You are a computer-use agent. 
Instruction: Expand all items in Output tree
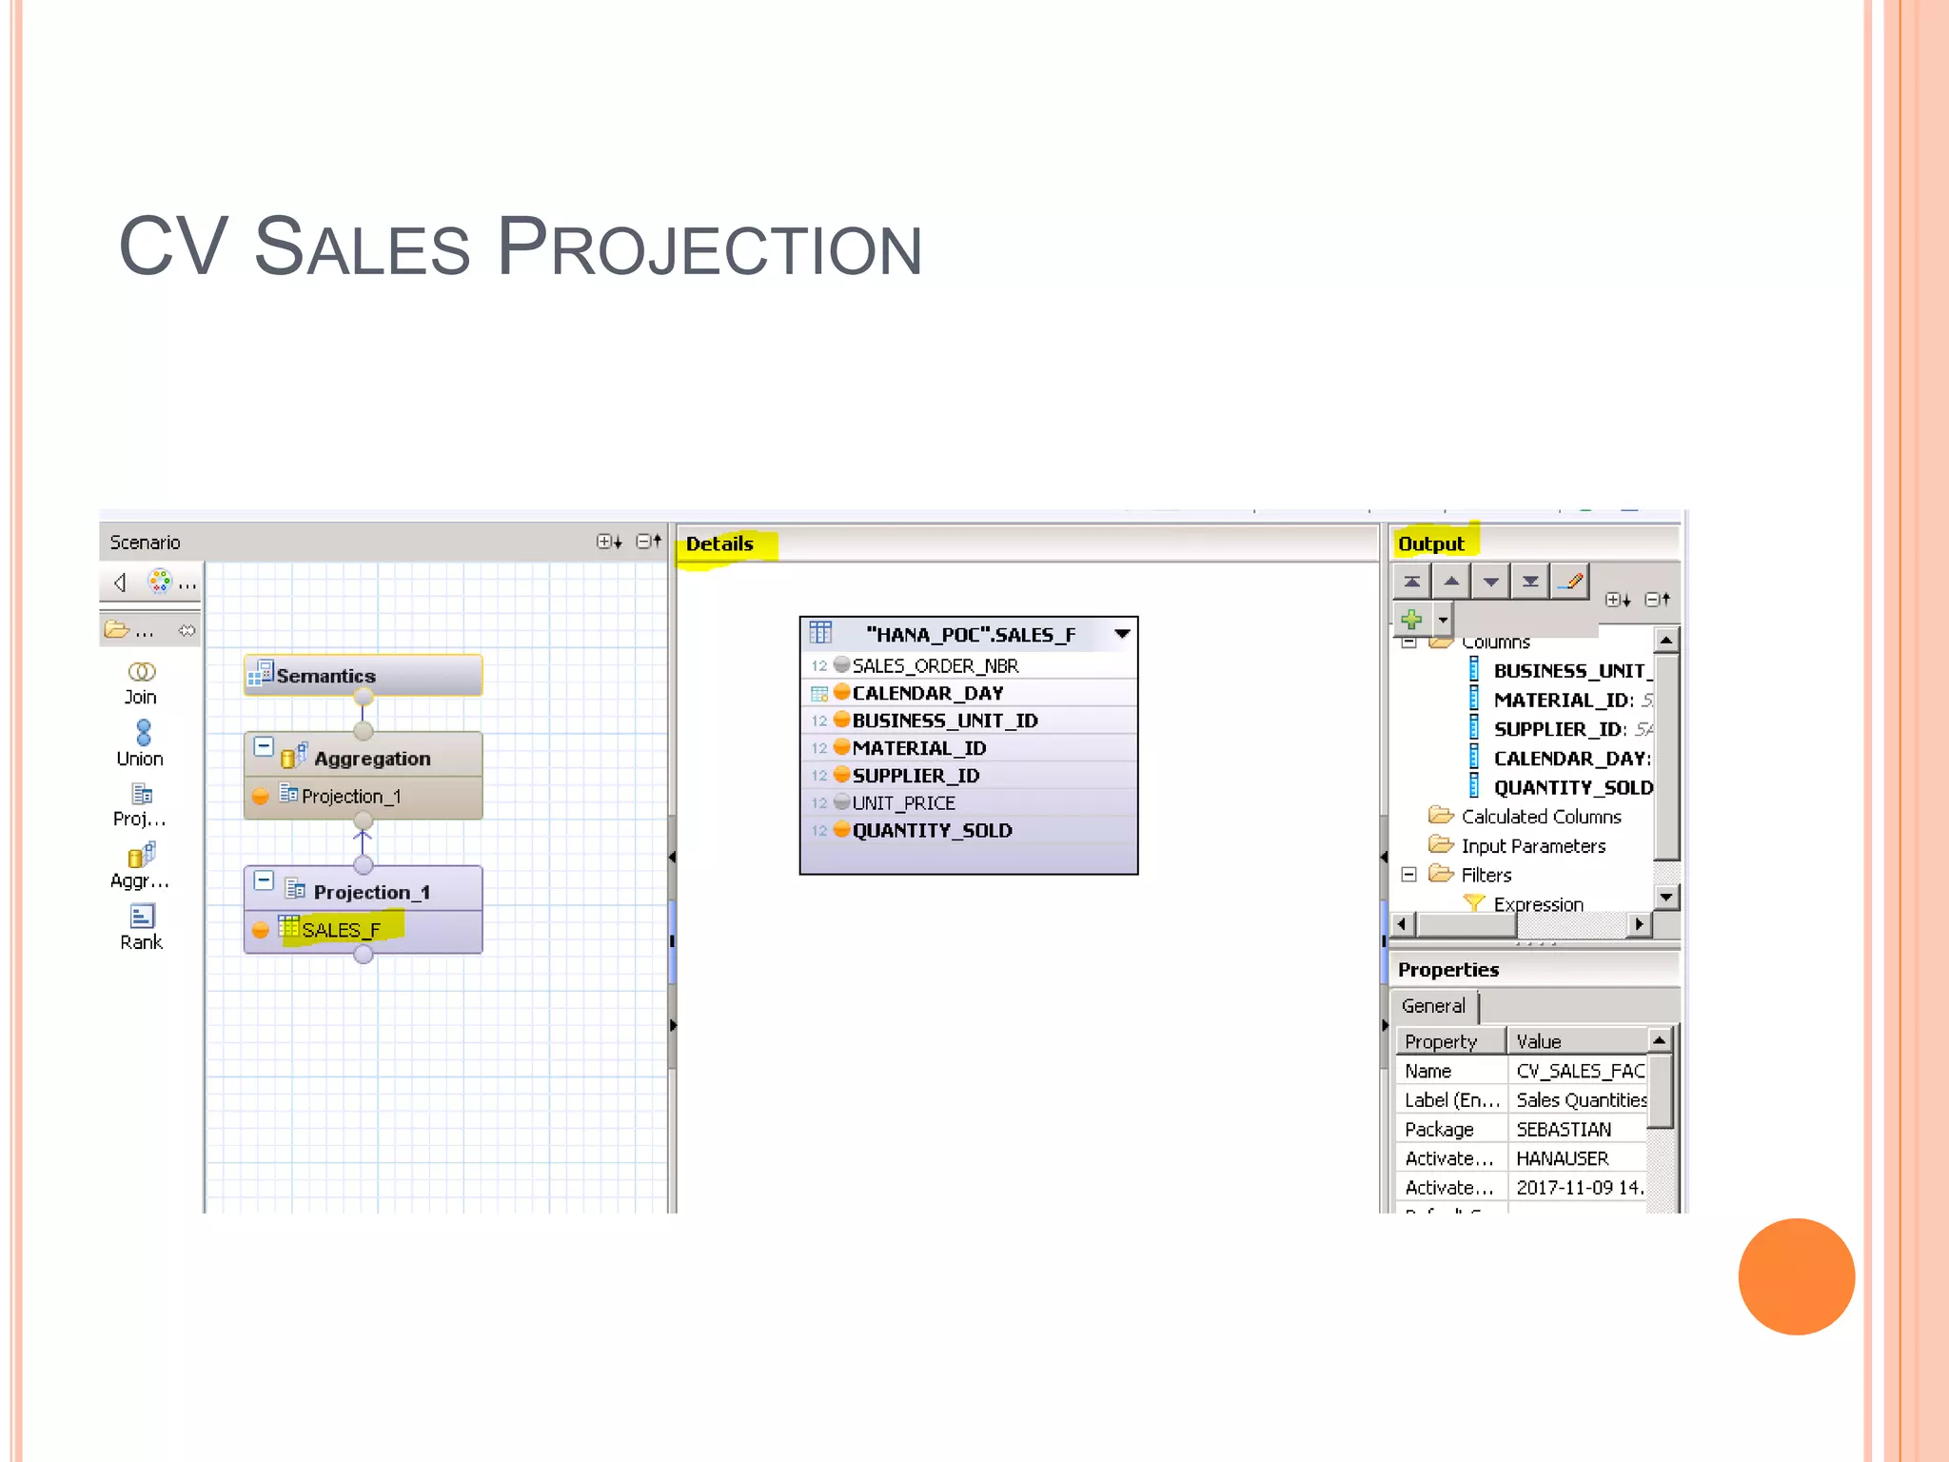point(1618,600)
